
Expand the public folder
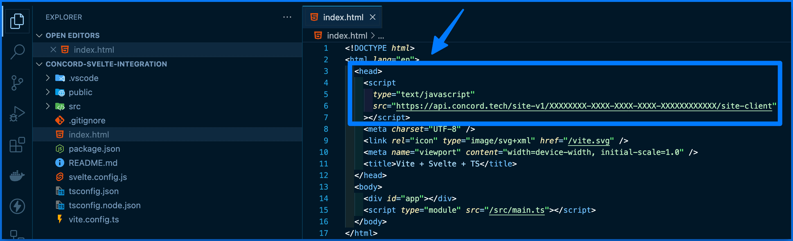[48, 92]
